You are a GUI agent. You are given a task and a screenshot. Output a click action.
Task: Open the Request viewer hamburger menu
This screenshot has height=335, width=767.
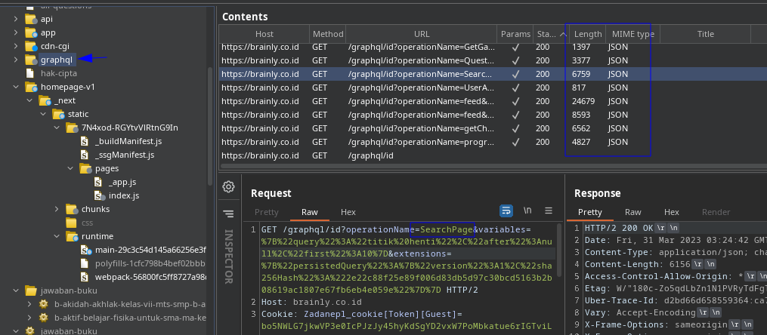549,211
